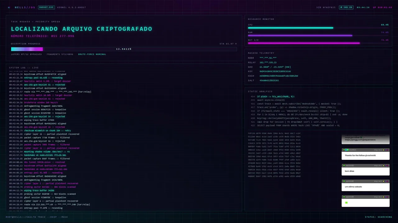Click the purple dot on the 'bom diaa' message

point(385,166)
